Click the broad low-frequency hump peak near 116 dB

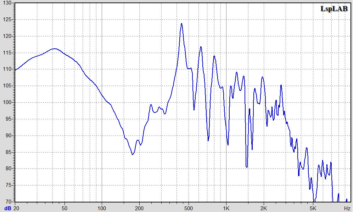tap(55, 48)
